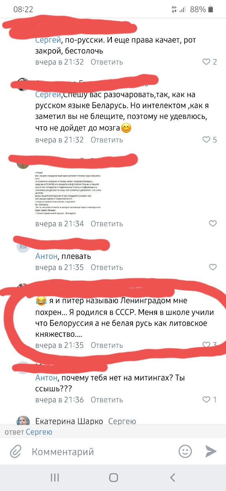This screenshot has width=226, height=491.
Task: Tap the Сергею link in reply bar
Action: pos(39,432)
